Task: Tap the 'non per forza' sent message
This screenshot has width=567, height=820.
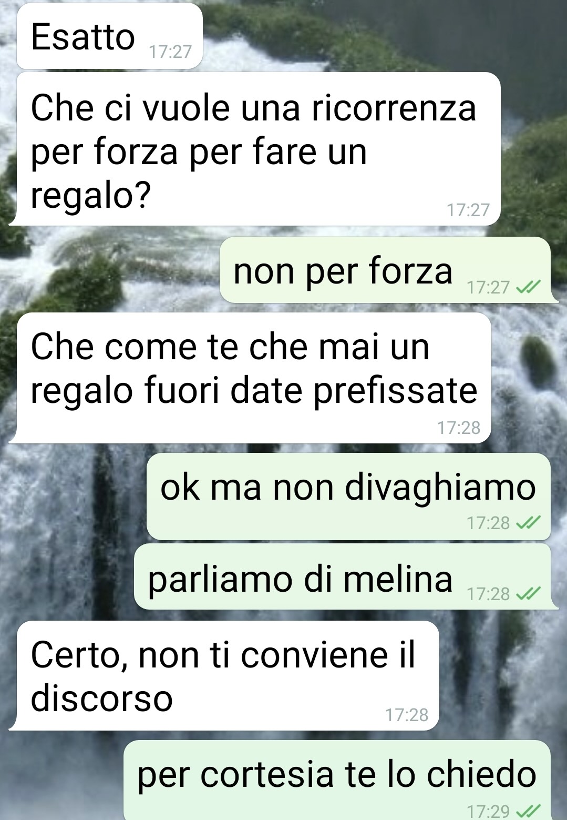Action: coord(388,270)
